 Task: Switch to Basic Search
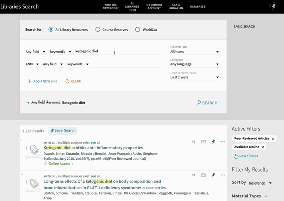[x=244, y=27]
